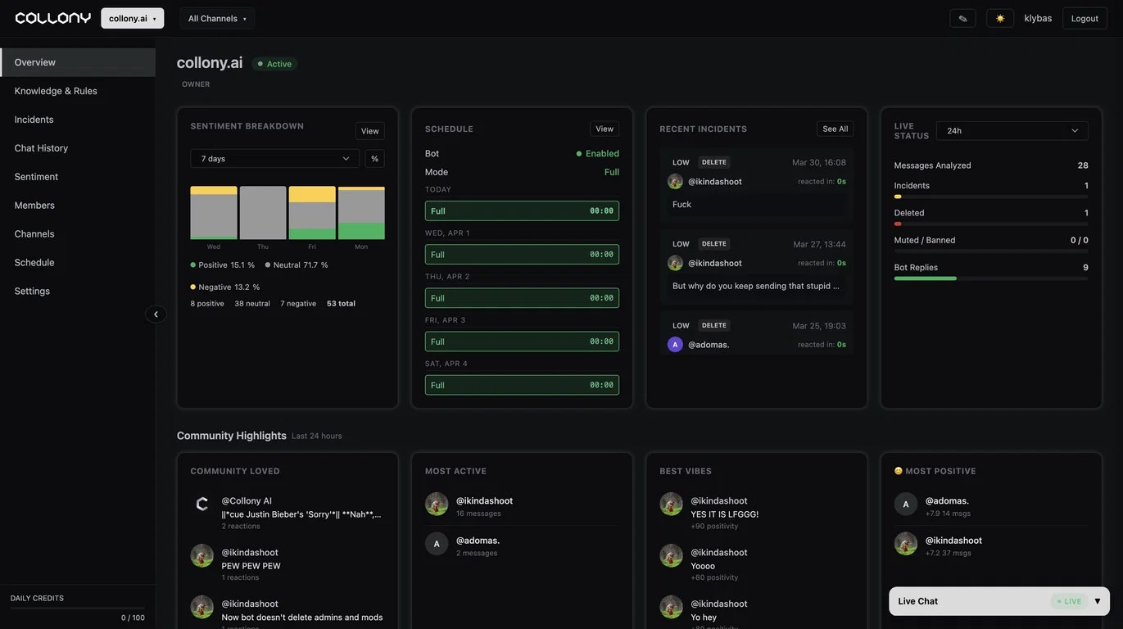The width and height of the screenshot is (1123, 629).
Task: Click ikindashoot avatar in Most Active
Action: [x=437, y=504]
